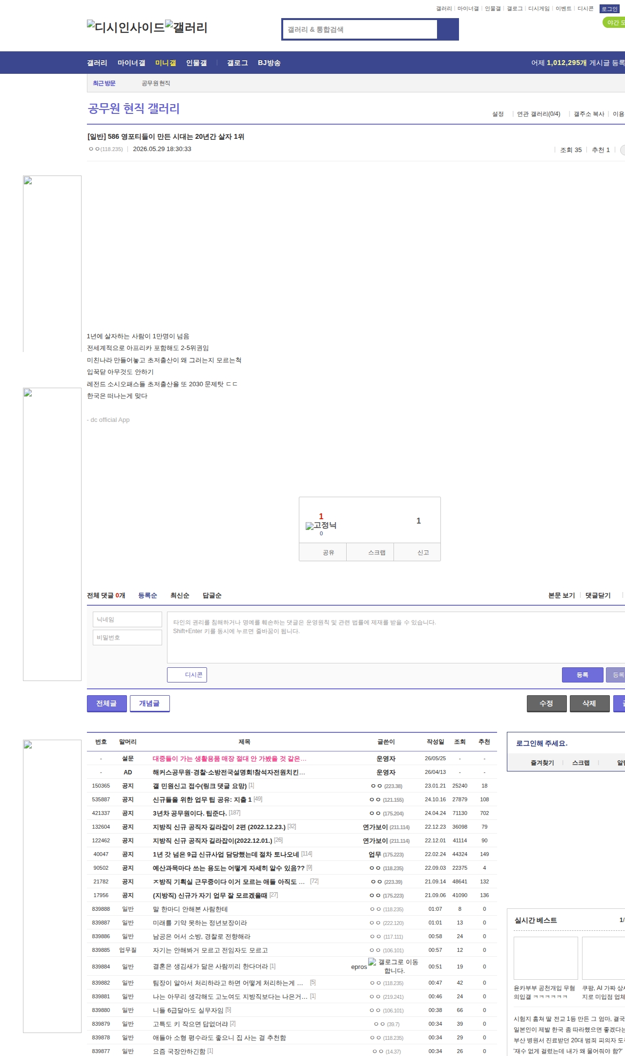
Task: Open the 미니갤 nav menu
Action: 166,63
